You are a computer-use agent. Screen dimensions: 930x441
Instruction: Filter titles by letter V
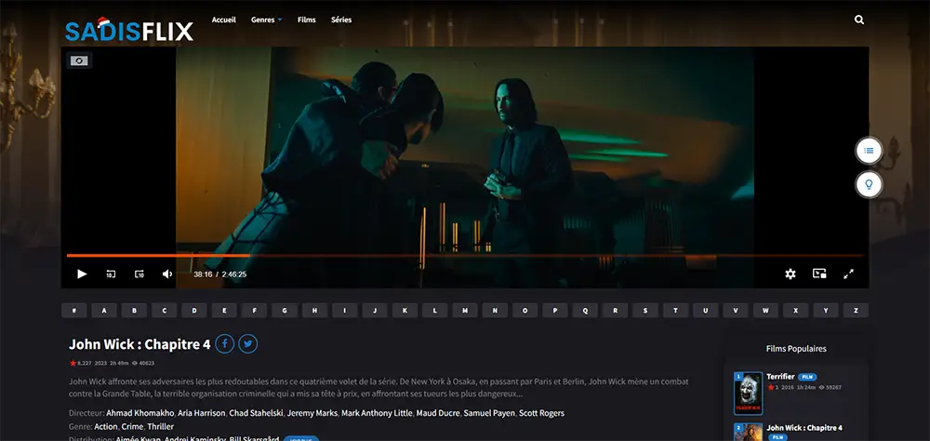coord(736,311)
